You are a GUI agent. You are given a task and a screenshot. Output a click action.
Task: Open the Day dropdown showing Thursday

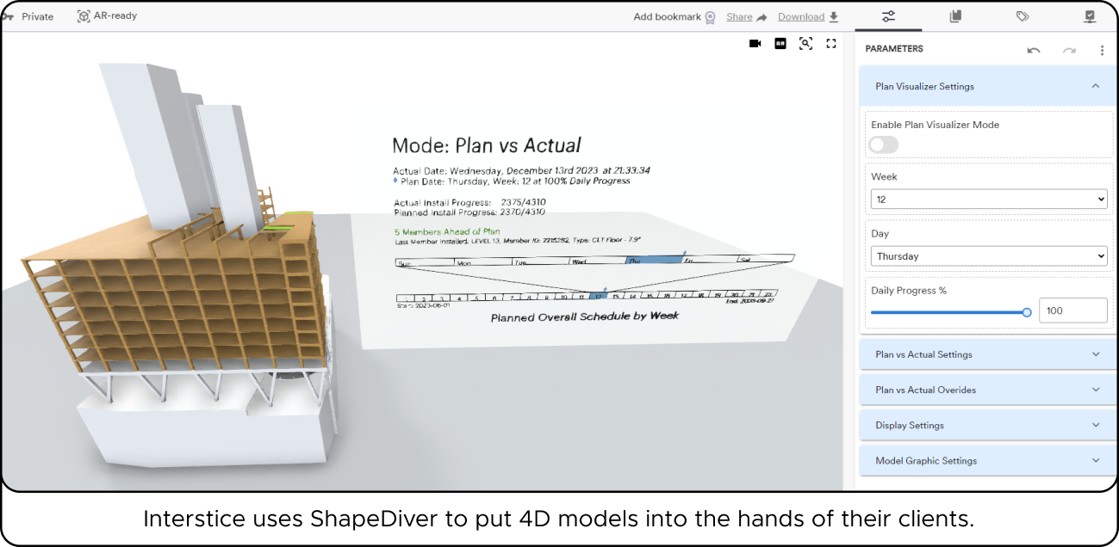pyautogui.click(x=988, y=256)
